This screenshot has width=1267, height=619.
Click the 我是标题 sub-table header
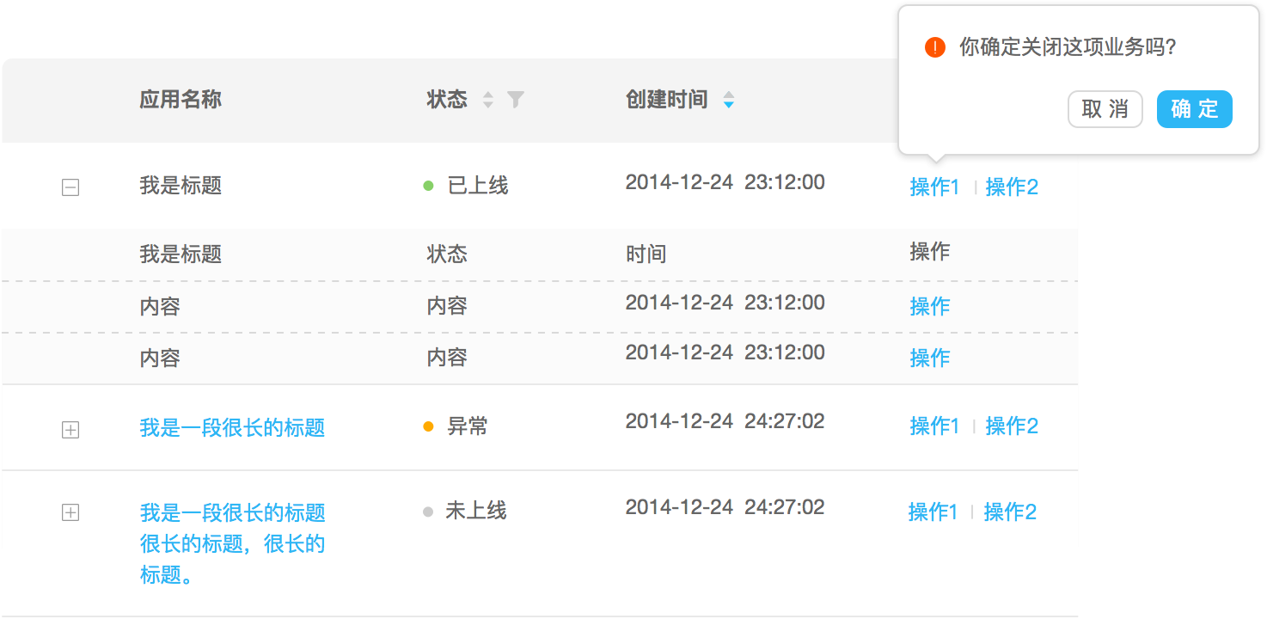(x=181, y=254)
